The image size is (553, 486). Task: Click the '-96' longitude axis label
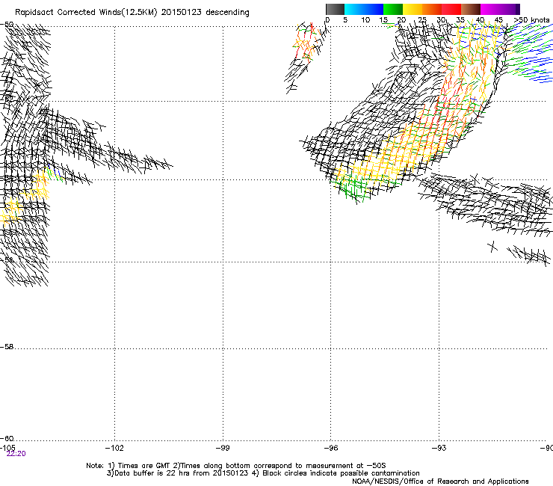(331, 448)
